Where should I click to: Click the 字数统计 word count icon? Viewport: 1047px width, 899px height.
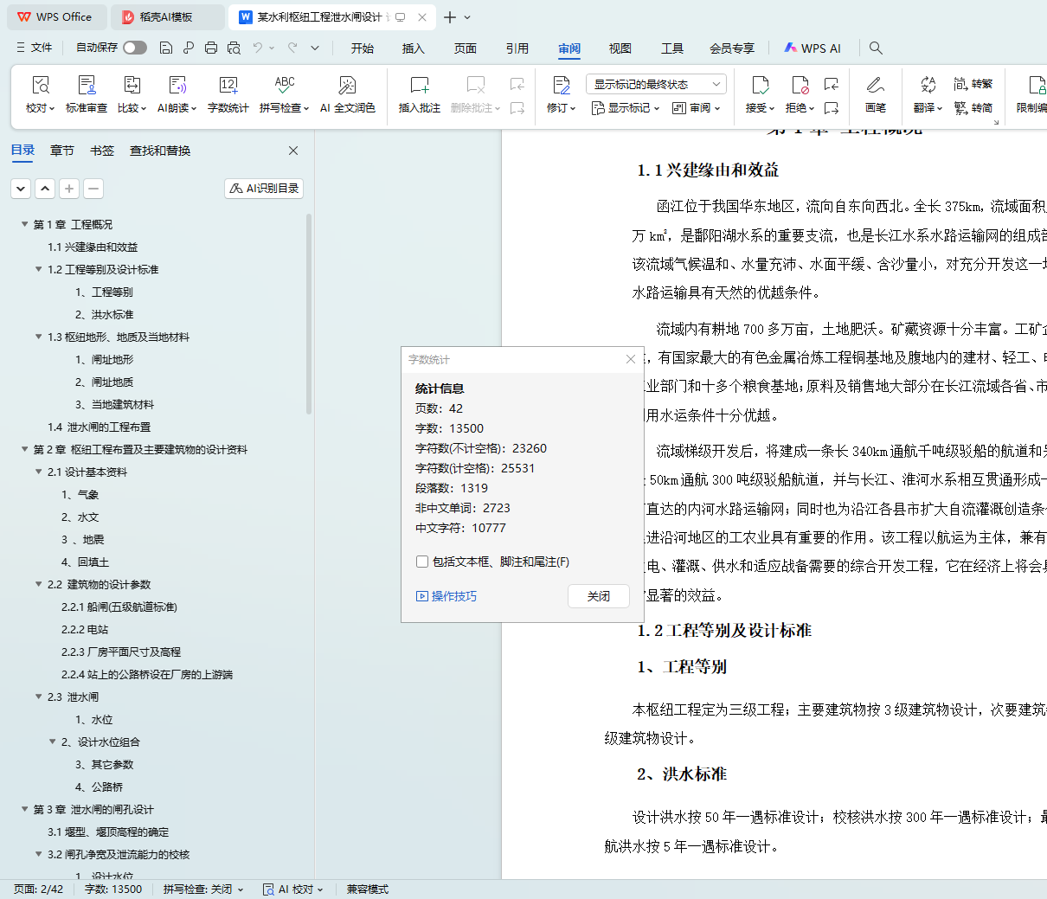click(228, 86)
